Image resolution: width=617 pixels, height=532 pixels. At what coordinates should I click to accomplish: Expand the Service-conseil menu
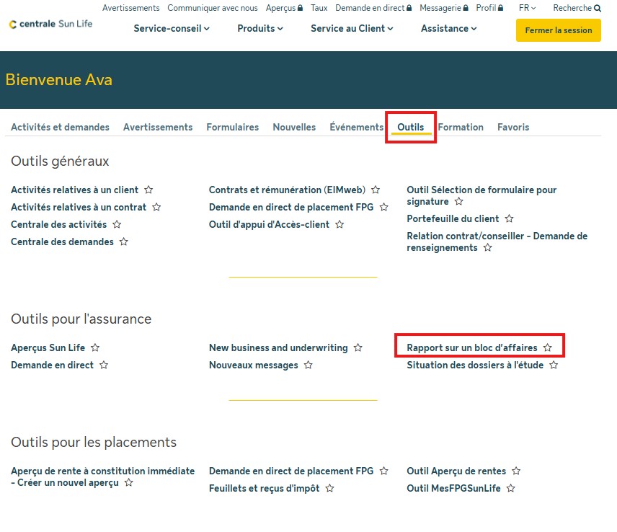[x=172, y=29]
